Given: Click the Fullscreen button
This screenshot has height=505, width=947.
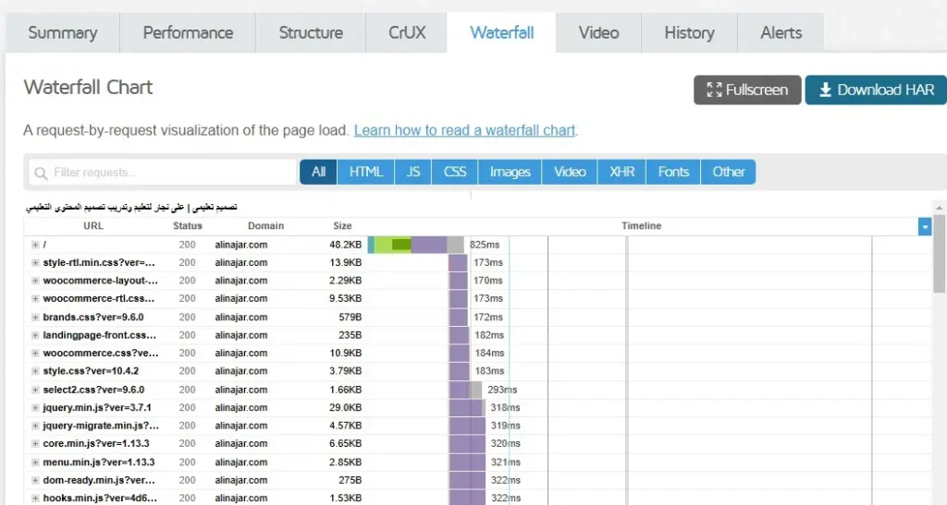Looking at the screenshot, I should click(x=747, y=90).
